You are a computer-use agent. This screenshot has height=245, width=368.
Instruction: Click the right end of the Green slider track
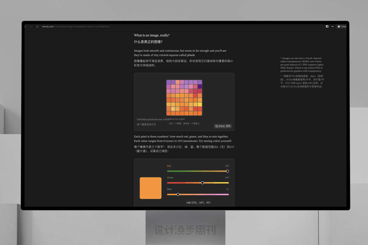click(228, 183)
